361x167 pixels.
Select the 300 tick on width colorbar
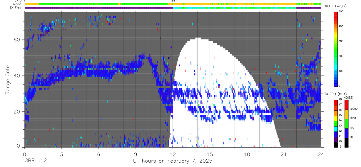[342, 41]
